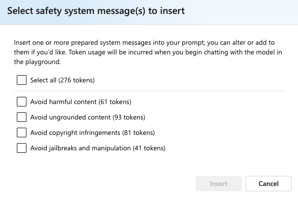Enable the Avoid harmful content checkbox

pos(22,102)
